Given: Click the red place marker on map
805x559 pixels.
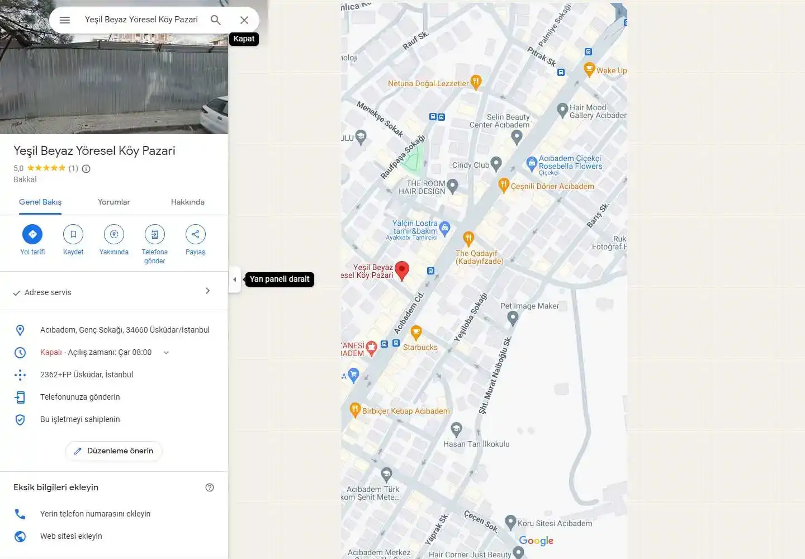Looking at the screenshot, I should tap(402, 270).
